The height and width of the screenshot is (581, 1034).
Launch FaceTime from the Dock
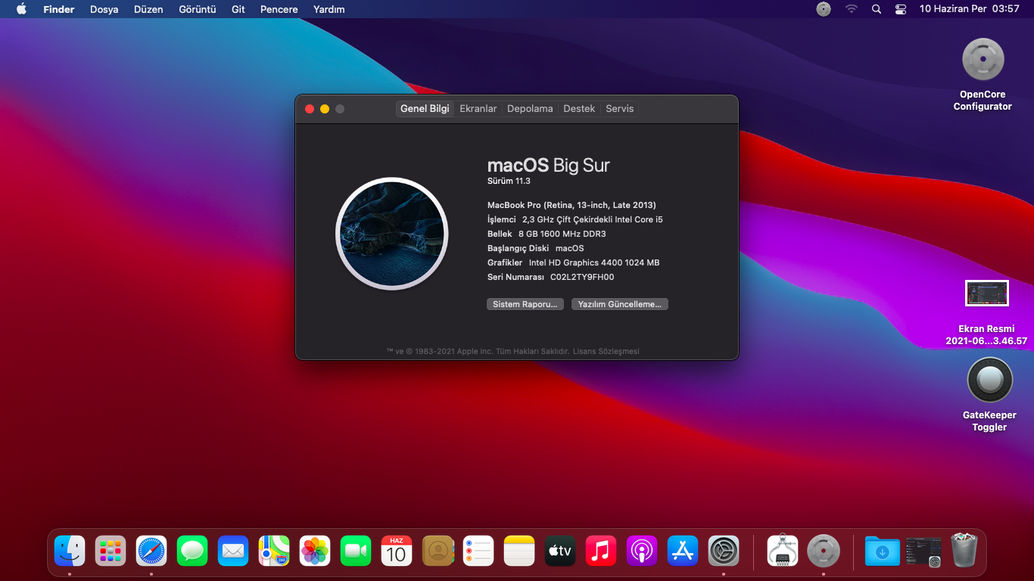pyautogui.click(x=356, y=551)
